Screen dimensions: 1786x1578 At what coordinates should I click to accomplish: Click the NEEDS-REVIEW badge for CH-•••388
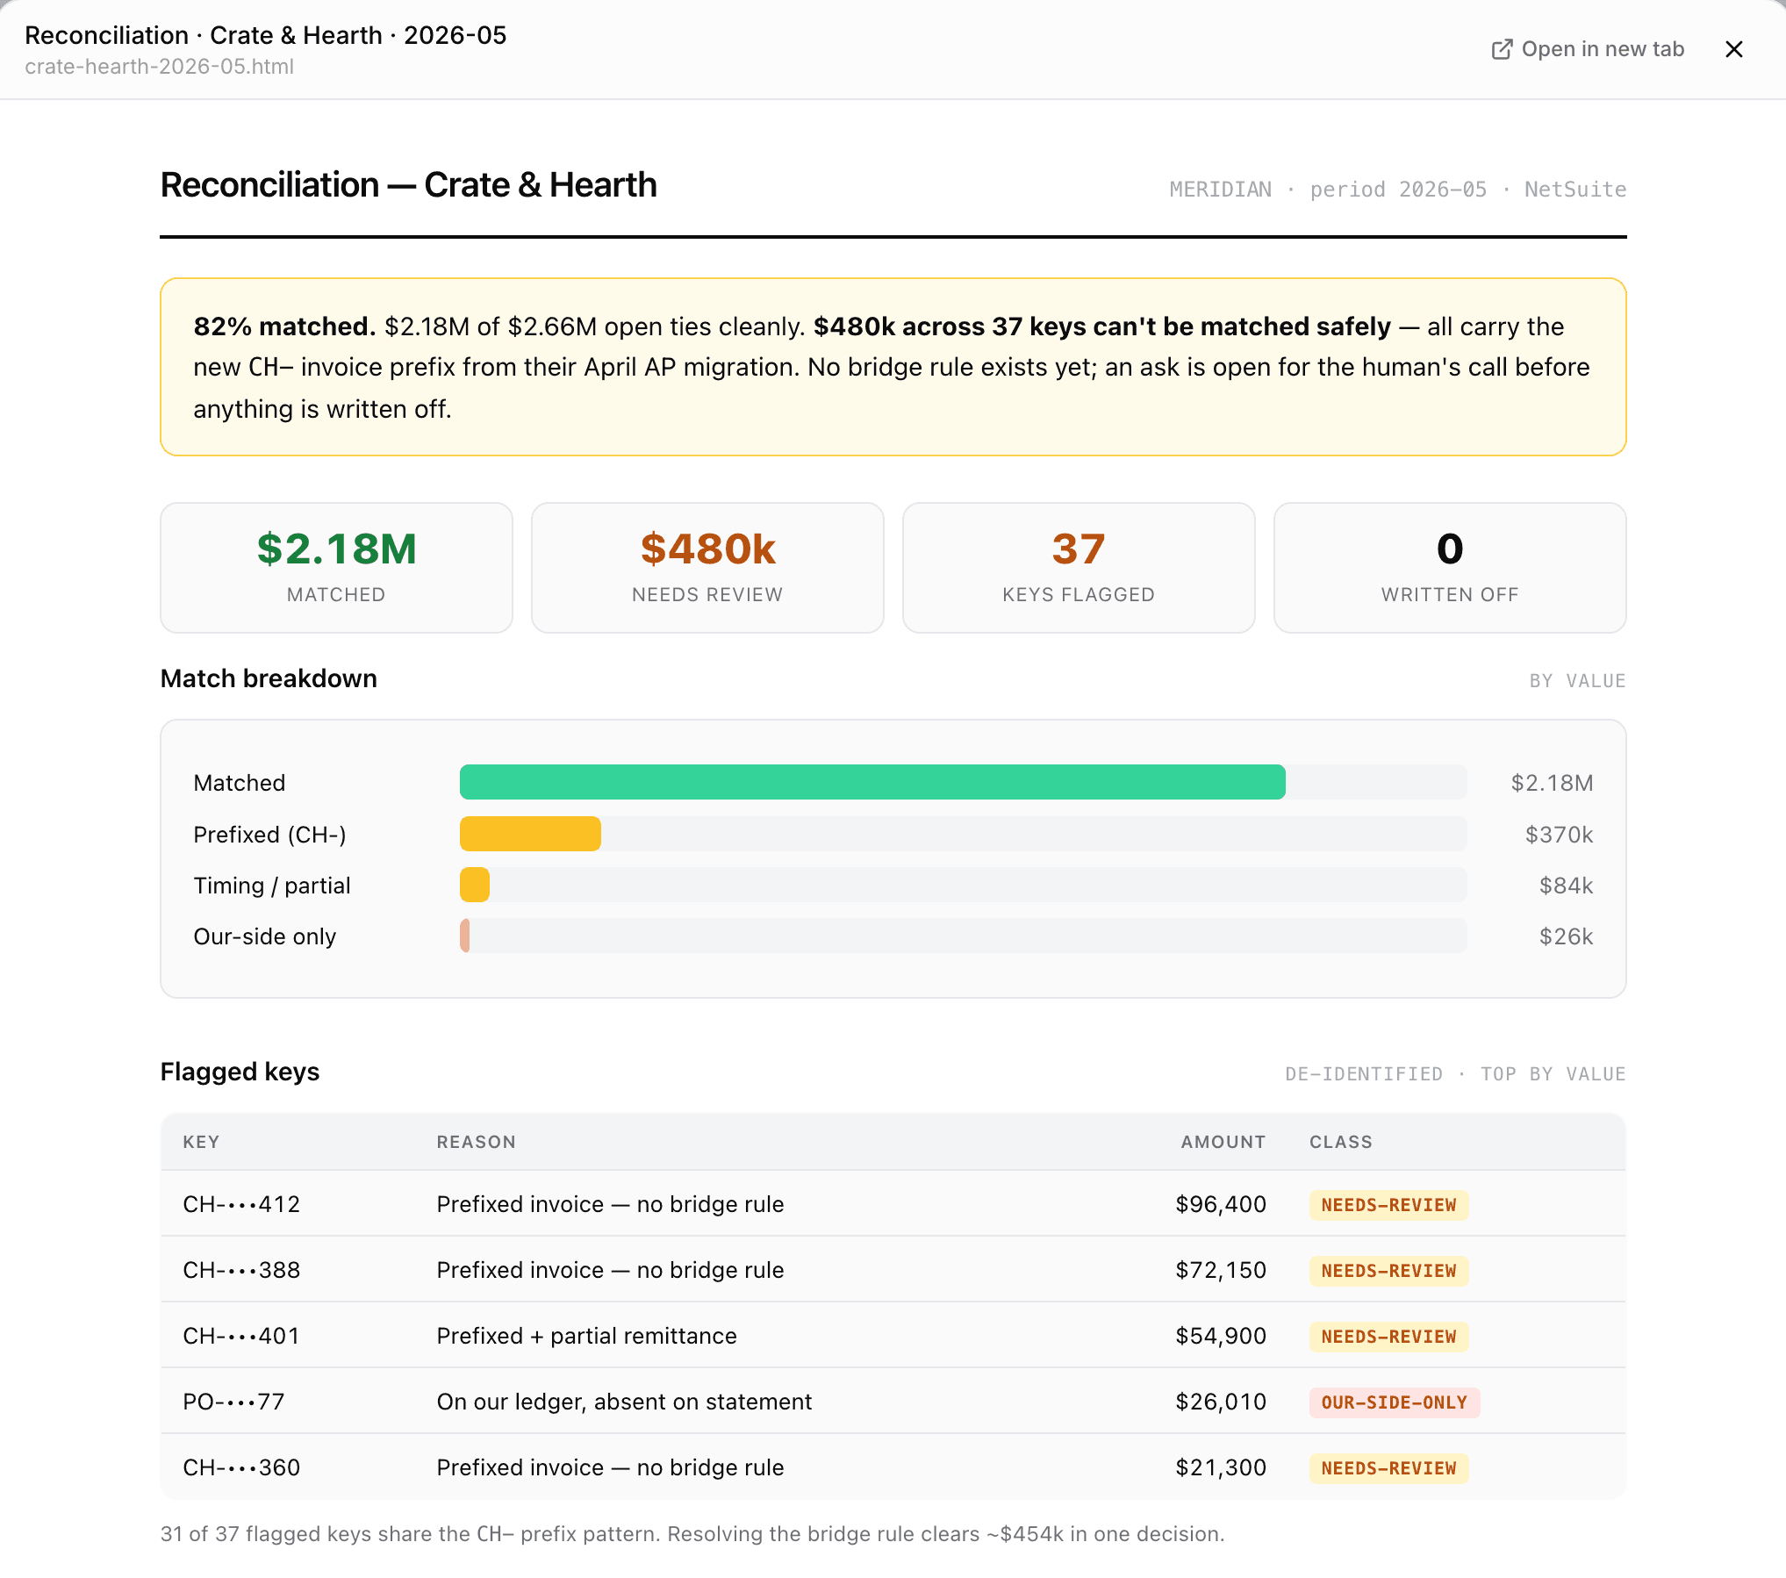(1388, 1271)
